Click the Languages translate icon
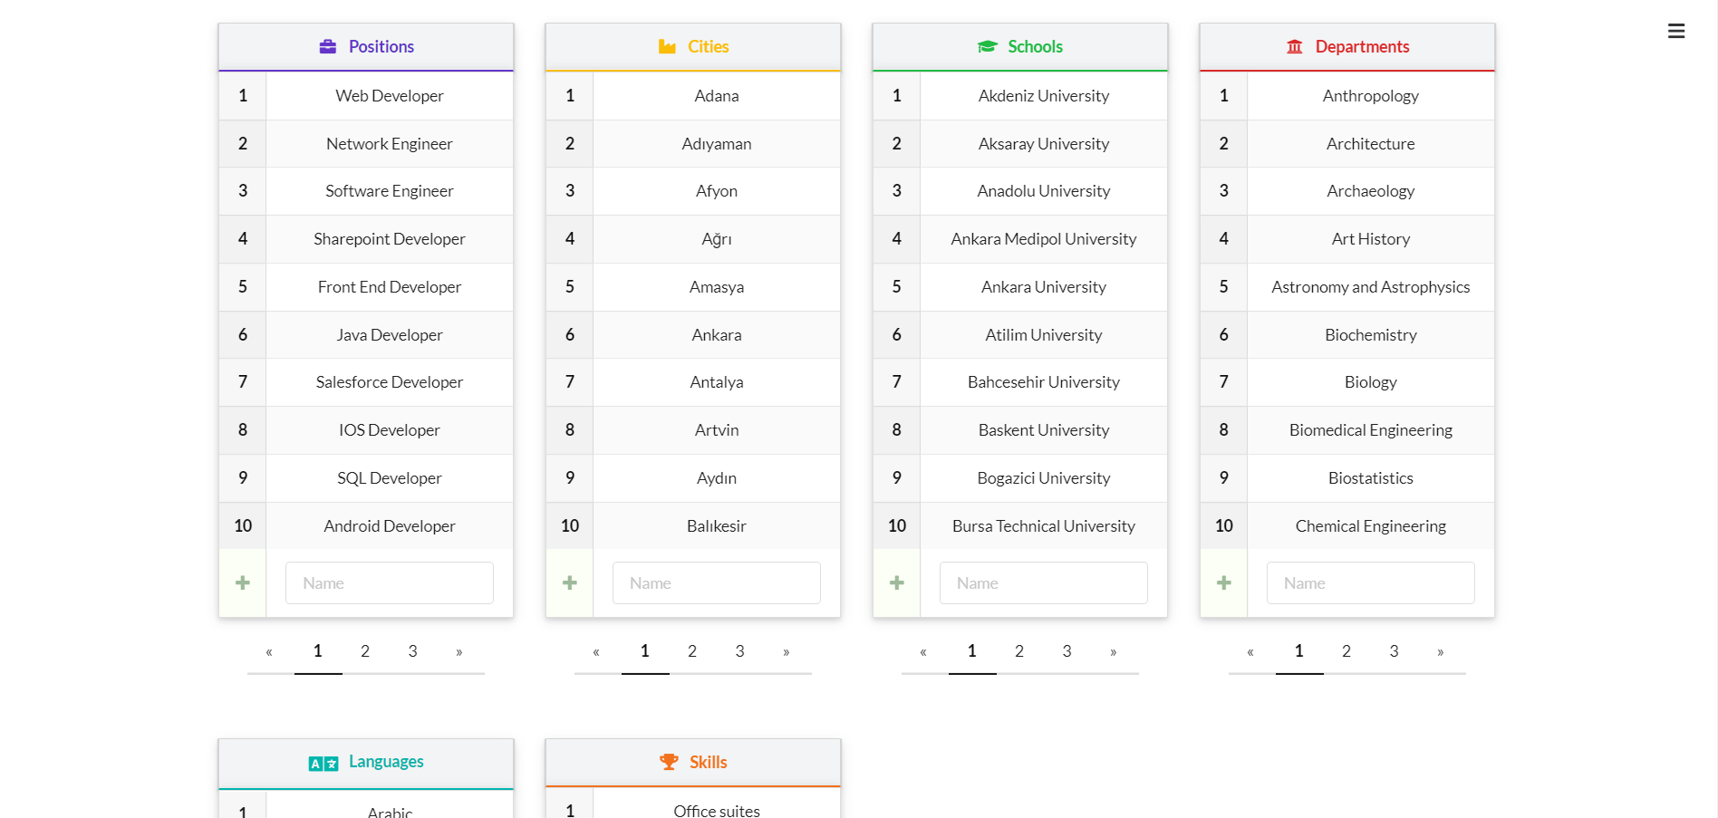 coord(323,764)
